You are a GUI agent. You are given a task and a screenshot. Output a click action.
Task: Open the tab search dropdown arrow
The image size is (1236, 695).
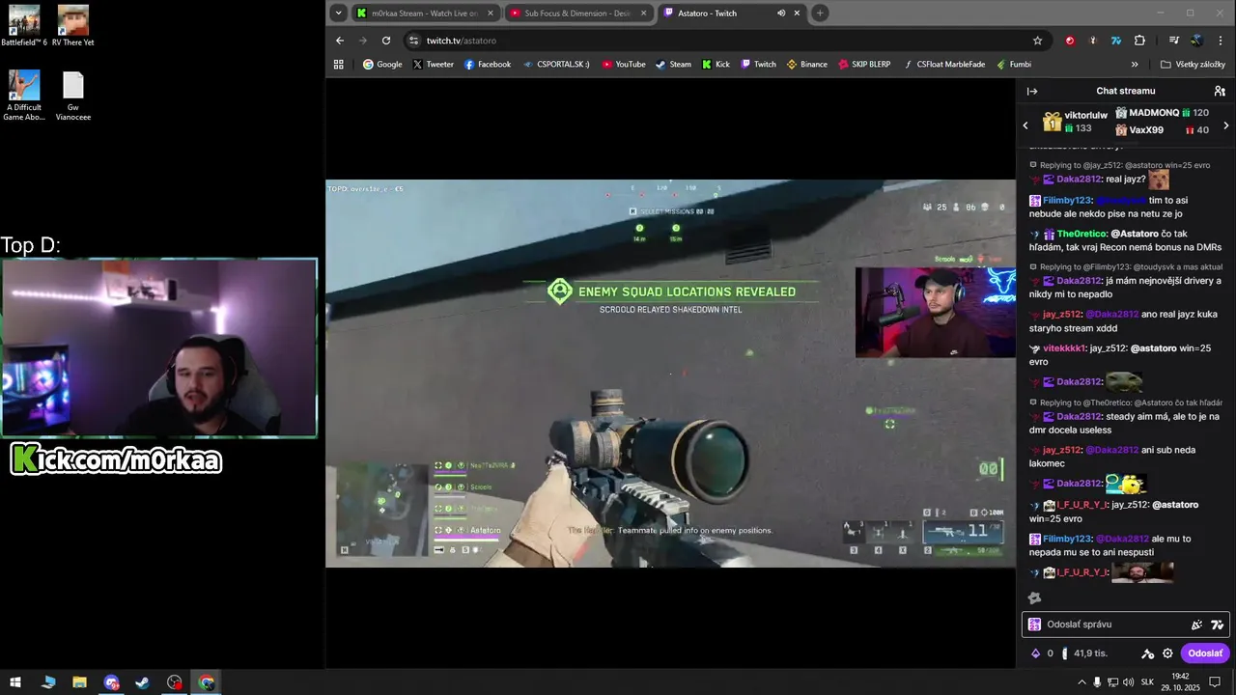coord(338,13)
